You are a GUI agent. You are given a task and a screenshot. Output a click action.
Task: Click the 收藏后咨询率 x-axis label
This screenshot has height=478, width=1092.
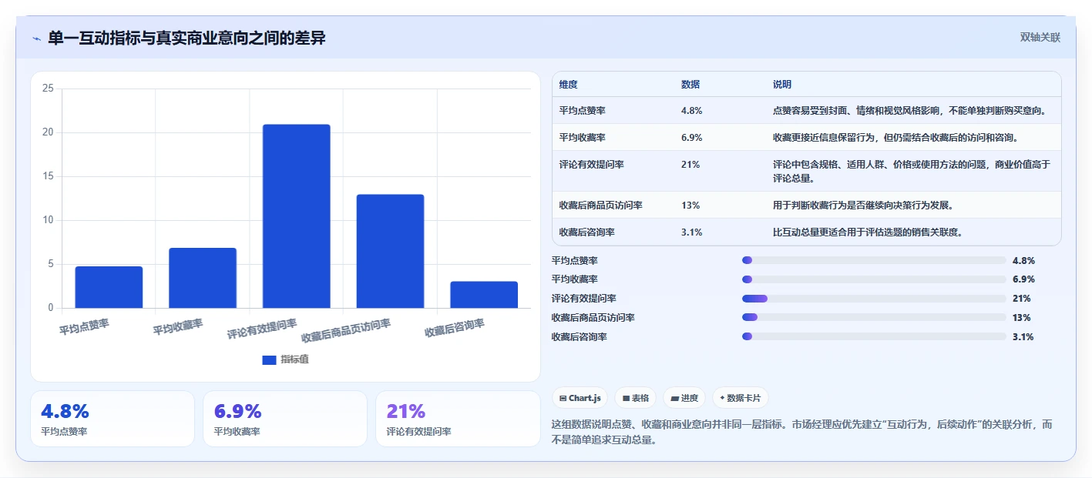click(455, 329)
